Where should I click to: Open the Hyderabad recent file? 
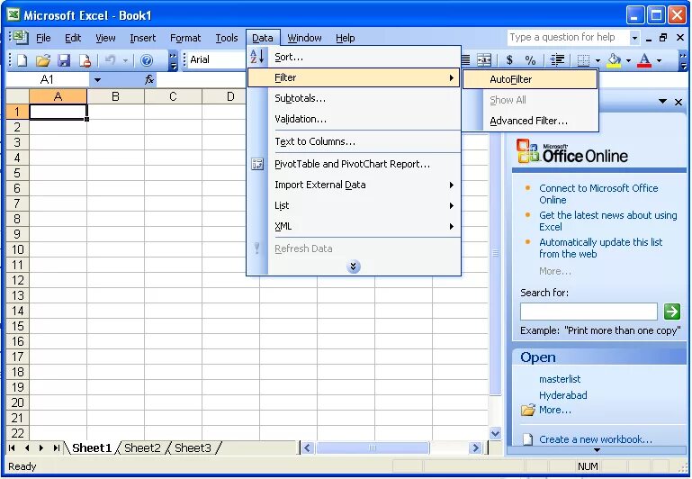coord(562,395)
